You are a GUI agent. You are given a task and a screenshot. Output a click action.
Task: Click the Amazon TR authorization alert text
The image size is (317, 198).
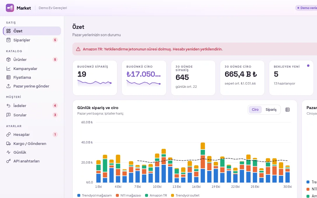(153, 49)
